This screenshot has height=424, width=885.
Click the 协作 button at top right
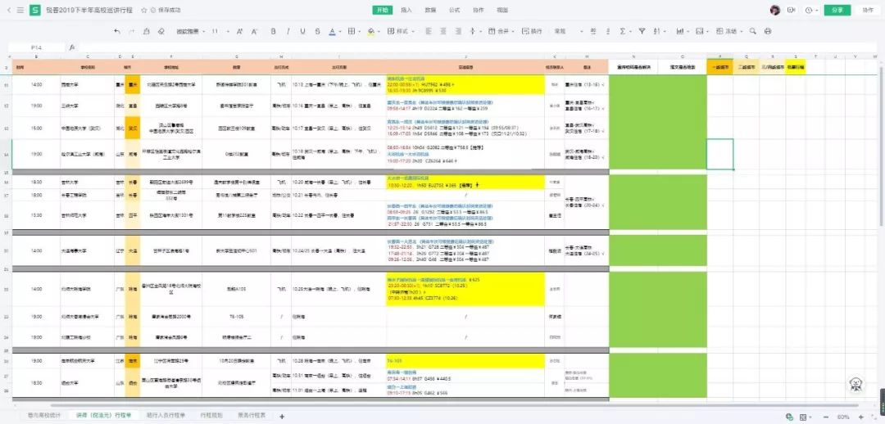pyautogui.click(x=868, y=10)
